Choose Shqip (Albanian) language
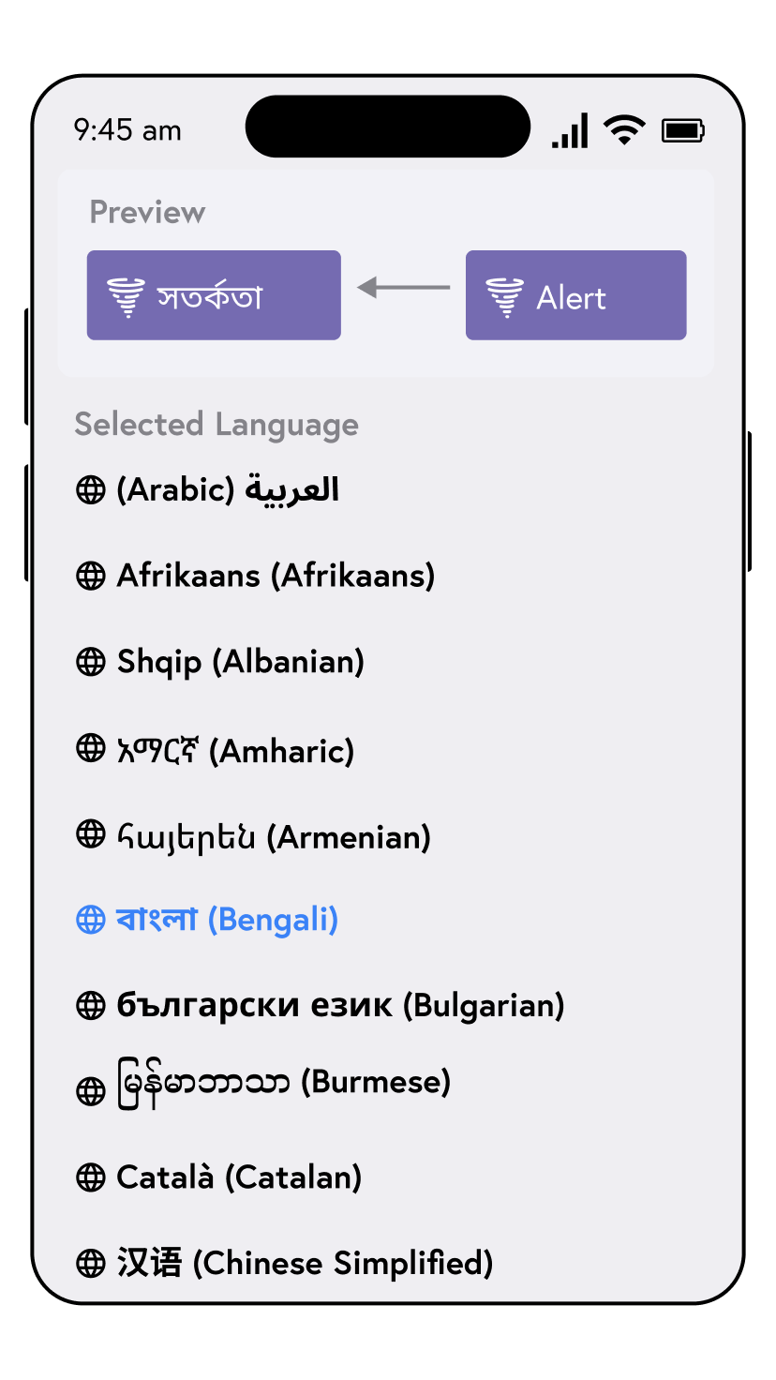The width and height of the screenshot is (776, 1380). [x=240, y=662]
